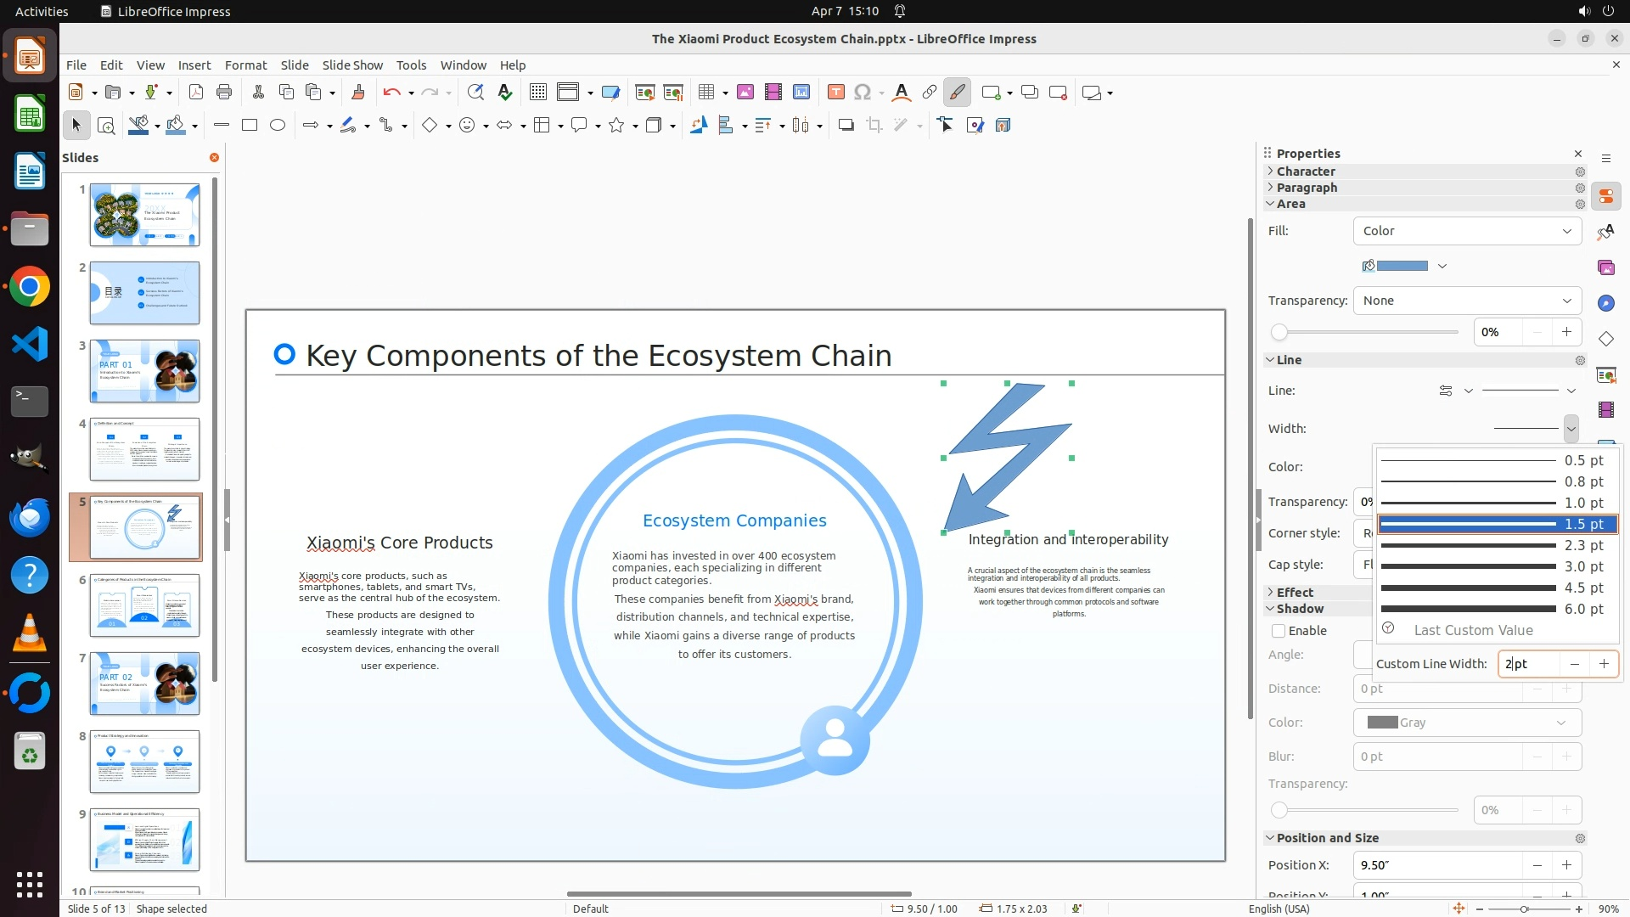
Task: Click the Undo arrow icon
Action: pos(391,93)
